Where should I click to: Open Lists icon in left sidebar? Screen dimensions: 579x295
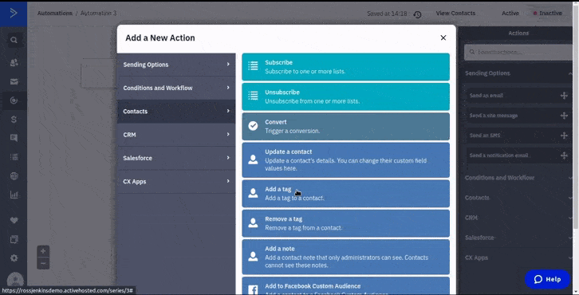click(x=14, y=157)
